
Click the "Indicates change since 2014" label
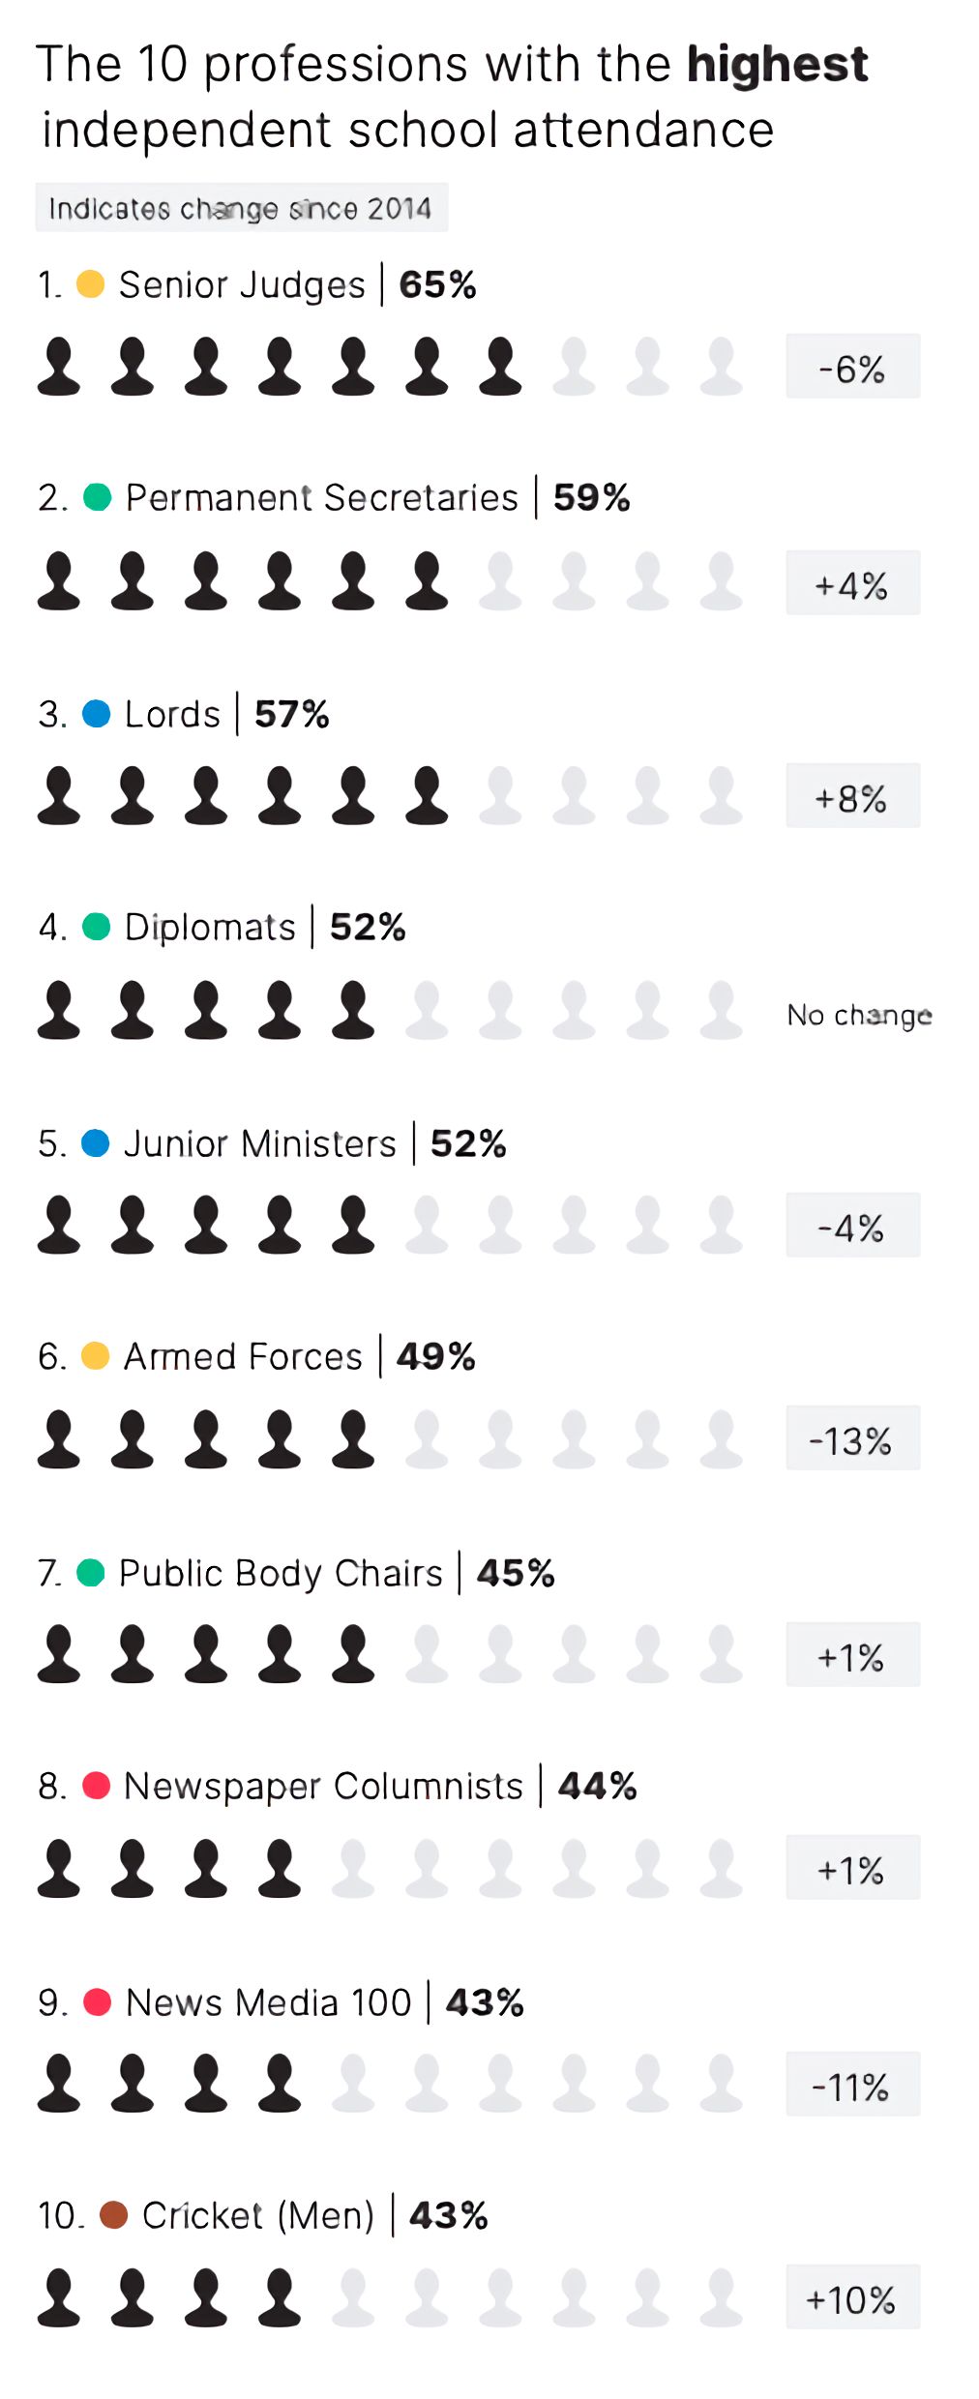[241, 208]
